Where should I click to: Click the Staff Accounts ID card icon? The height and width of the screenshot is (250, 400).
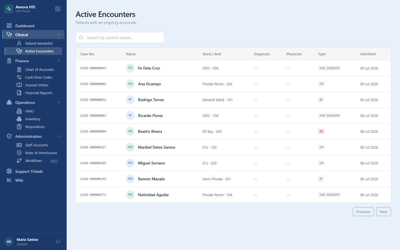[19, 145]
